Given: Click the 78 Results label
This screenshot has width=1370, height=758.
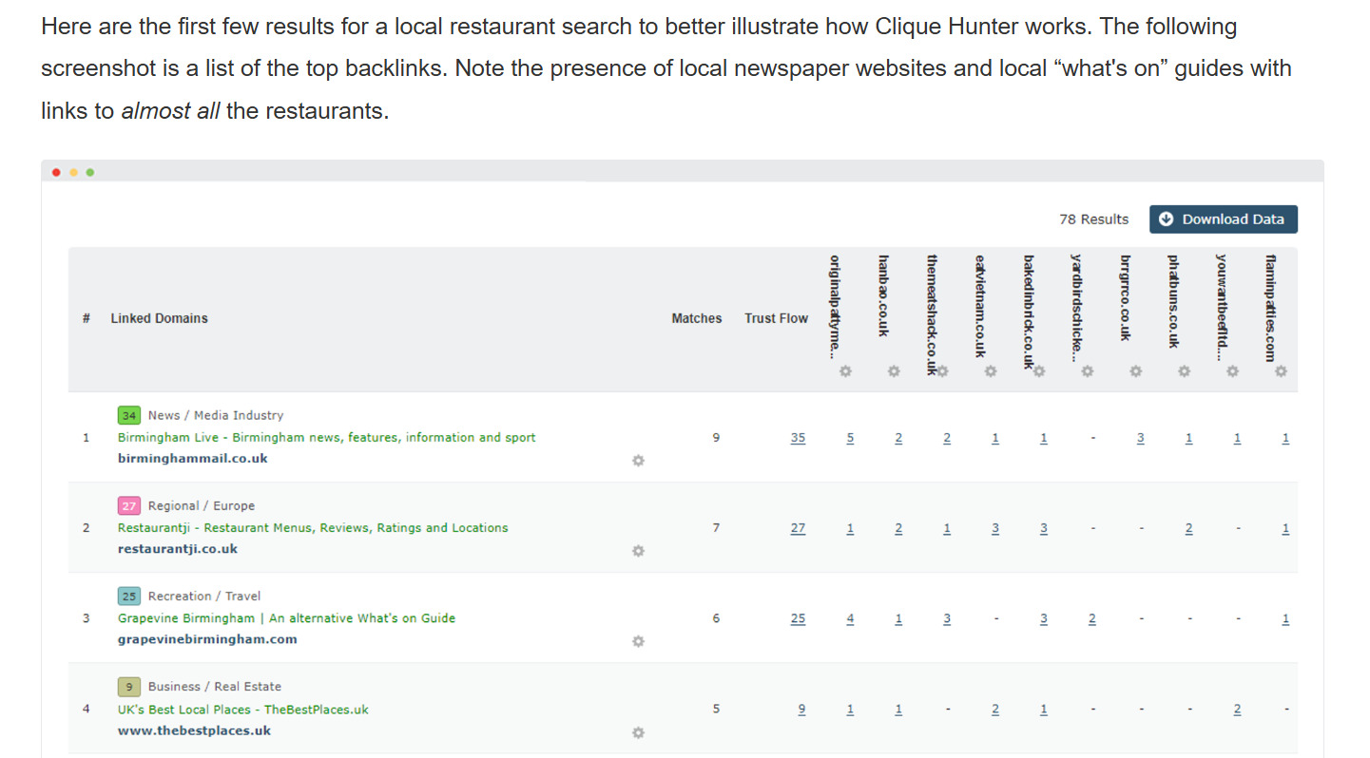Looking at the screenshot, I should (x=1093, y=219).
